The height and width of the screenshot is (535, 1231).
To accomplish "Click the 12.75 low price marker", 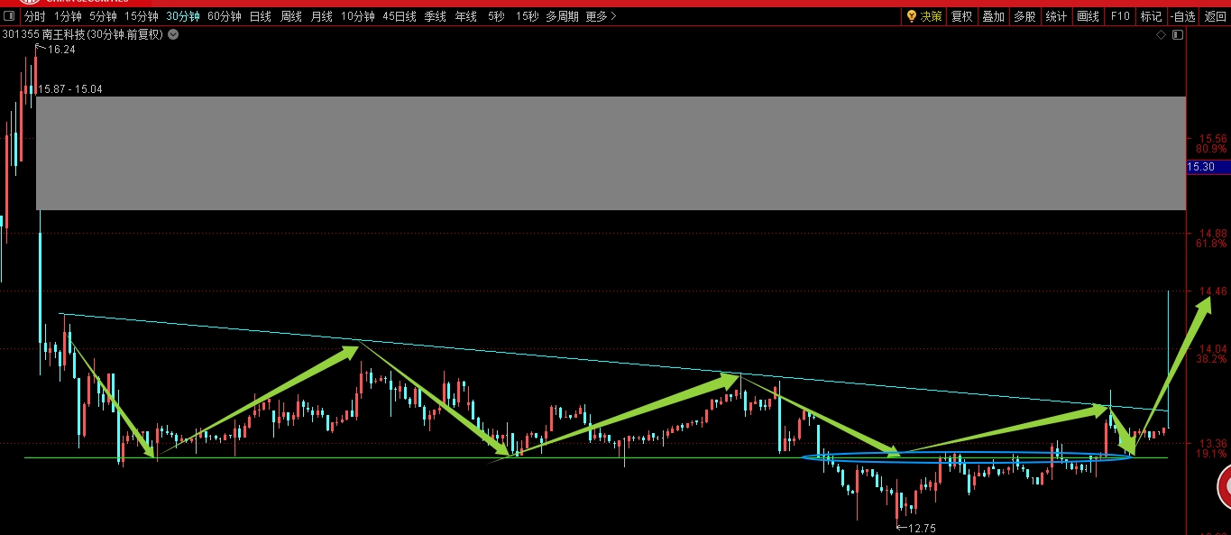I will [922, 529].
